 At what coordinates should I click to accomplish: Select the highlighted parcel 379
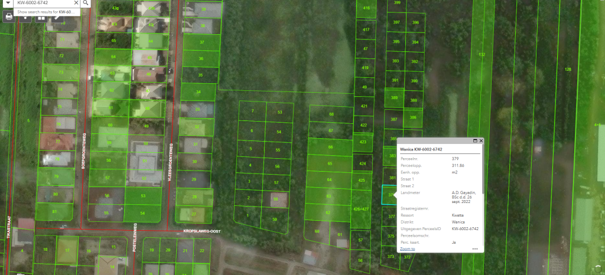click(388, 195)
